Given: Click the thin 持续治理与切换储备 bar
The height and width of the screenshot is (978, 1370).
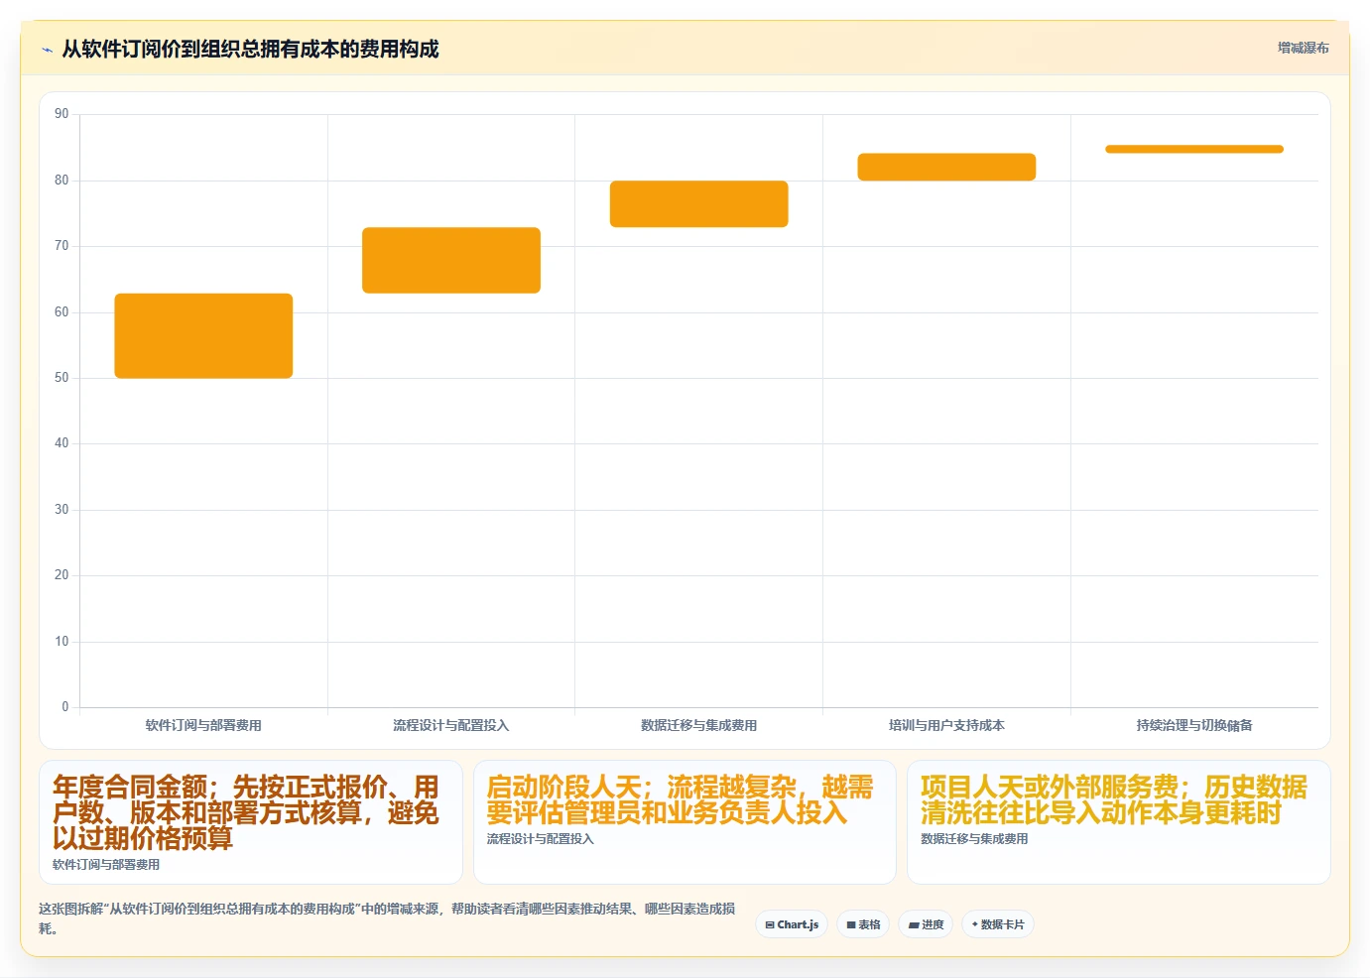Looking at the screenshot, I should point(1194,149).
